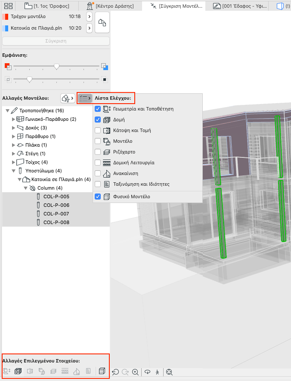Collapse the Υποστύλωμα (4) node
This screenshot has width=291, height=381.
(14, 171)
